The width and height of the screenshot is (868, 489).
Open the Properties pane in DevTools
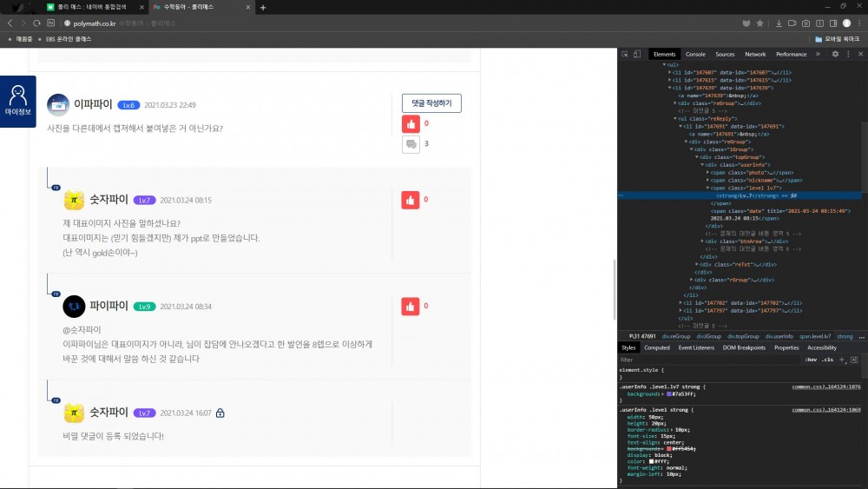(786, 347)
